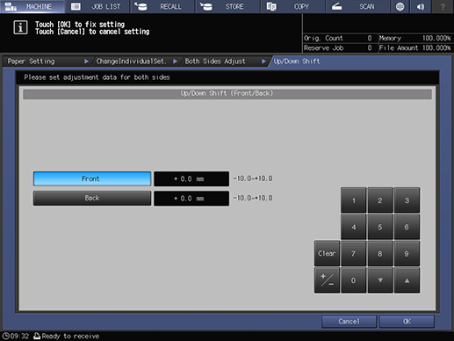Switch to the MACHINE tab
Viewport: 454px width, 341px height.
pos(32,6)
